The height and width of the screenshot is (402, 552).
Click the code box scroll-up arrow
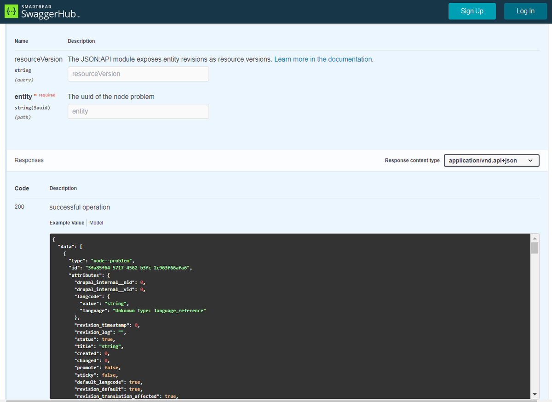pyautogui.click(x=535, y=238)
